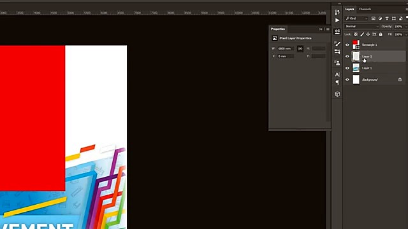Open the Actions panel play icon

coord(337,20)
